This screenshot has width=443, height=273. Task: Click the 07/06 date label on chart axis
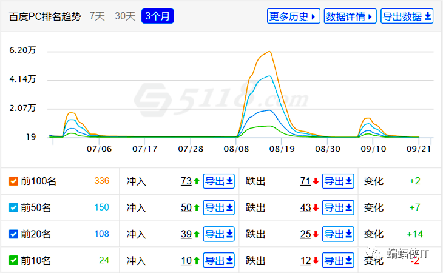[99, 149]
